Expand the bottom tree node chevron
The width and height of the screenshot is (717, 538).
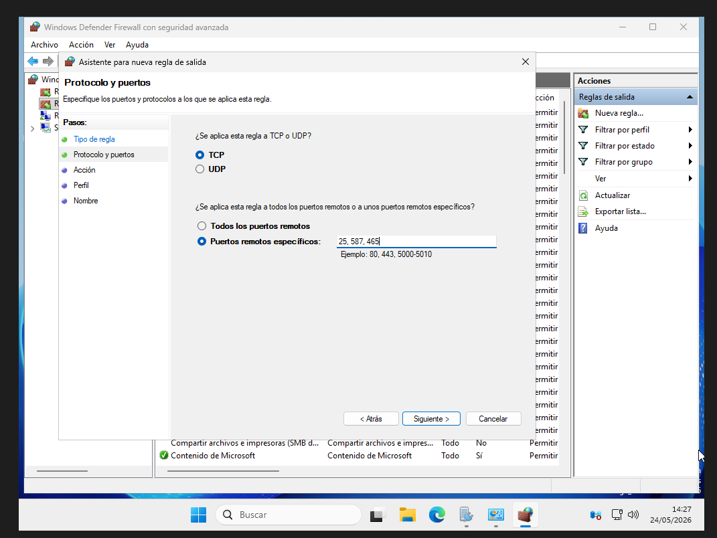pyautogui.click(x=32, y=128)
